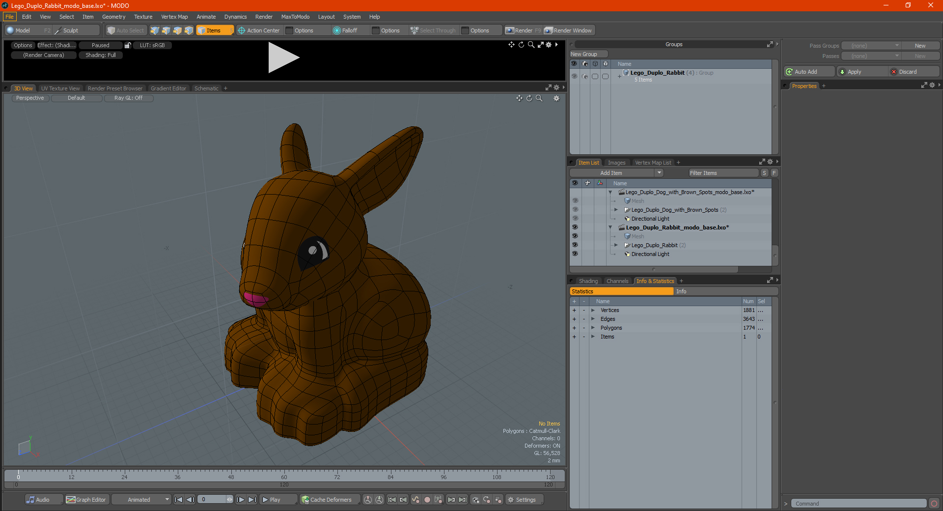Open 3D viewport settings gear
This screenshot has height=511, width=943.
tap(556, 98)
